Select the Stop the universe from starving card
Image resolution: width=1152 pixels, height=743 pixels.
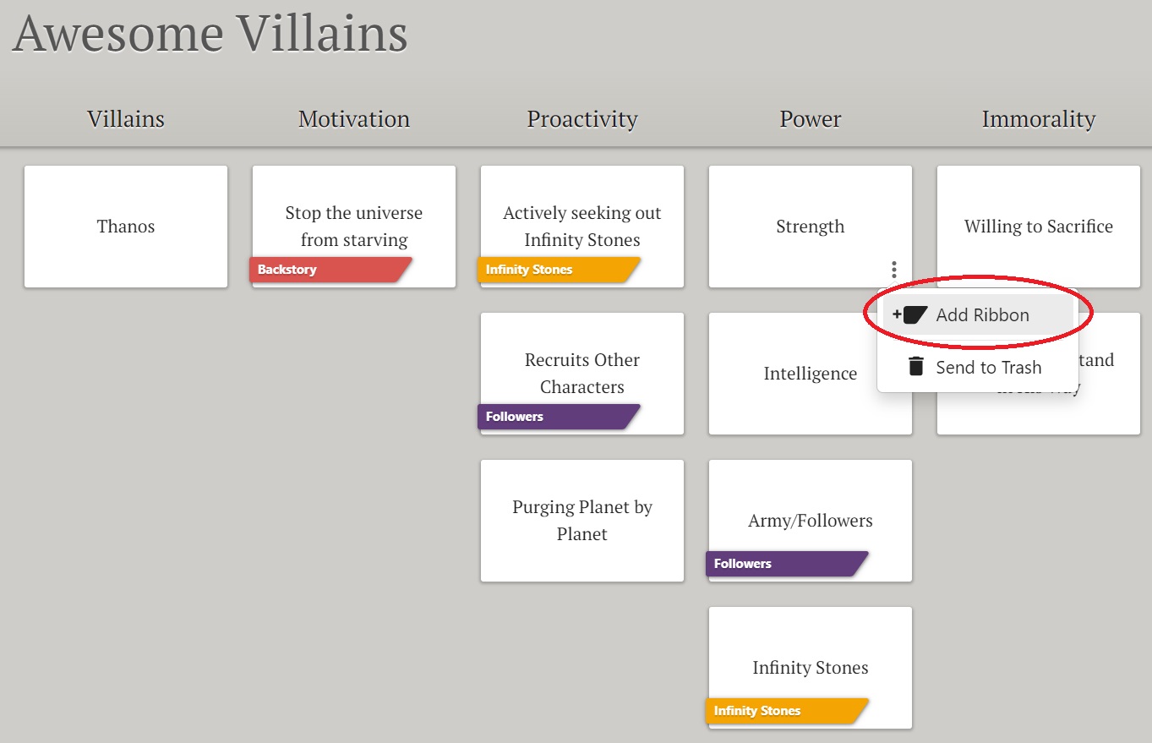pos(354,227)
